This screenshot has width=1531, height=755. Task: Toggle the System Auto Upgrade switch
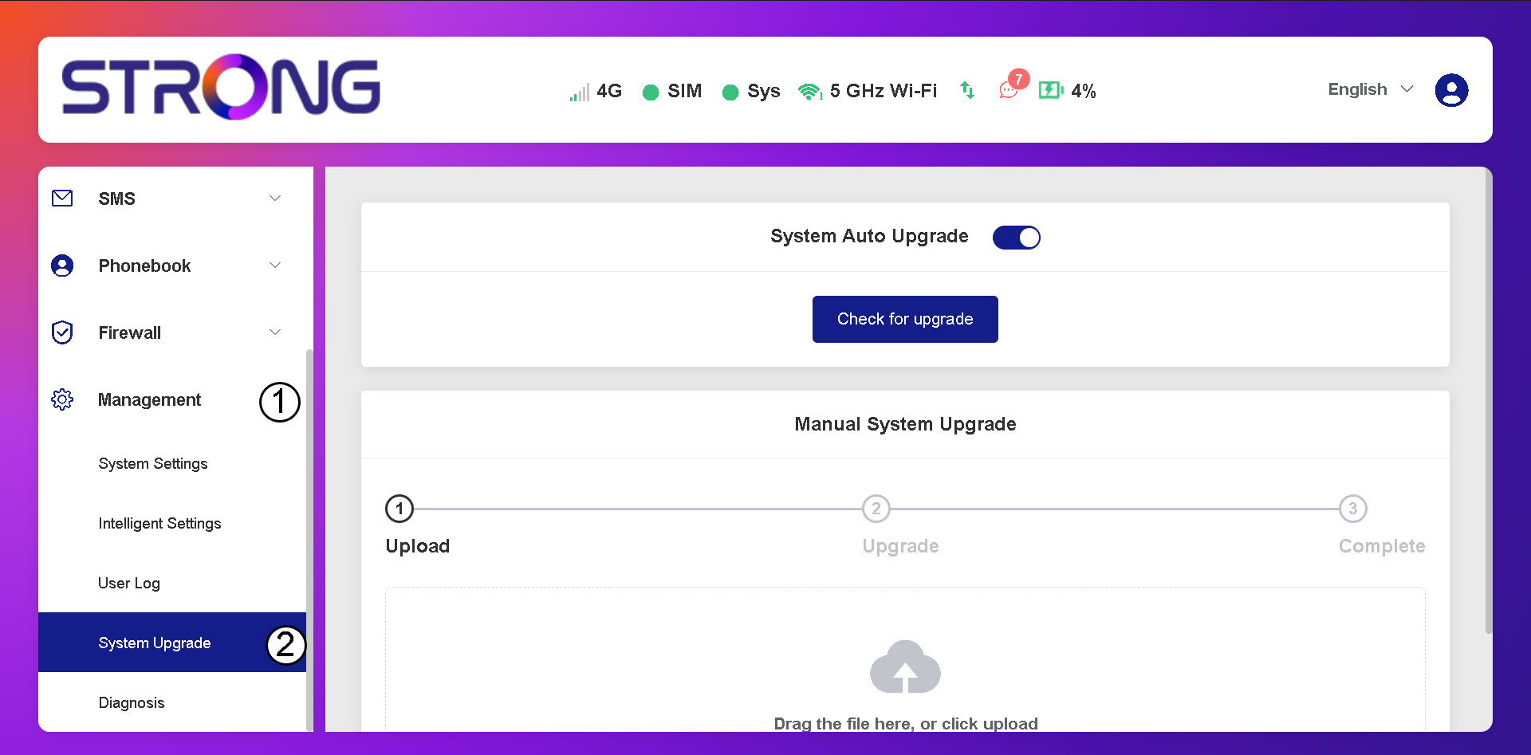coord(1016,238)
